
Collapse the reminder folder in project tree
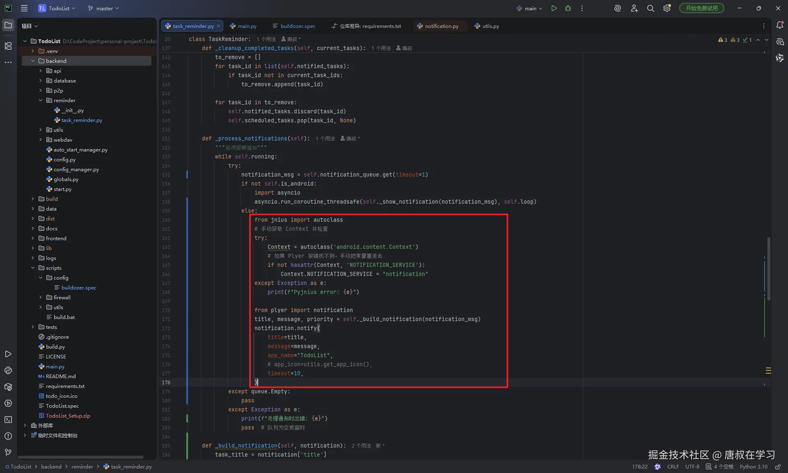(x=41, y=100)
